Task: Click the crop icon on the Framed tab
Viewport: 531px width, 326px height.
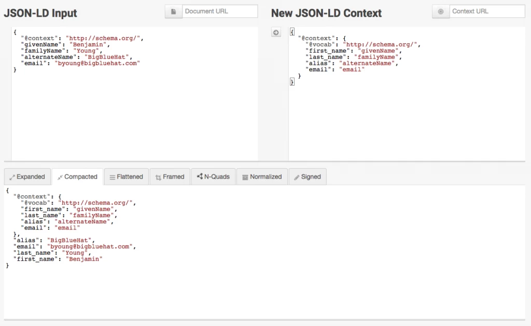Action: click(x=159, y=176)
